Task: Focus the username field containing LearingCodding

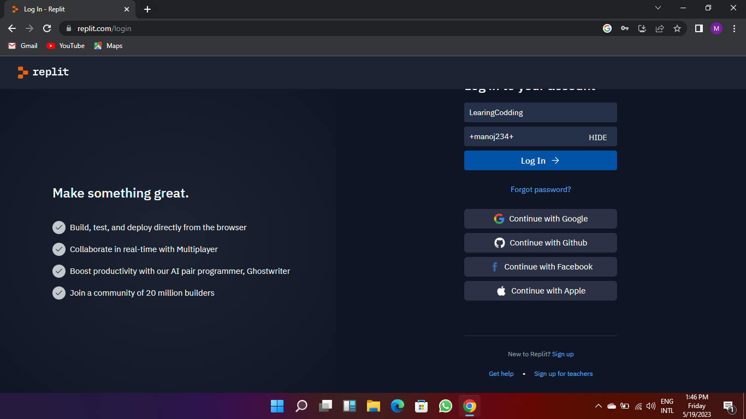Action: (541, 112)
